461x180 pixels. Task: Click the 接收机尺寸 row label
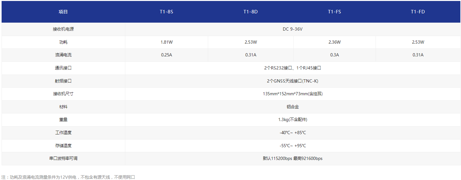pos(63,94)
